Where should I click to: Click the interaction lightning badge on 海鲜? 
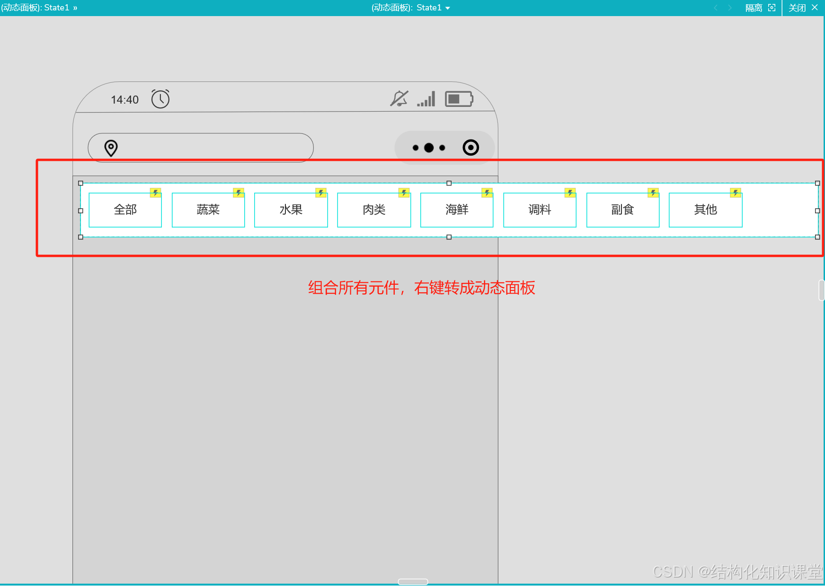pos(487,192)
